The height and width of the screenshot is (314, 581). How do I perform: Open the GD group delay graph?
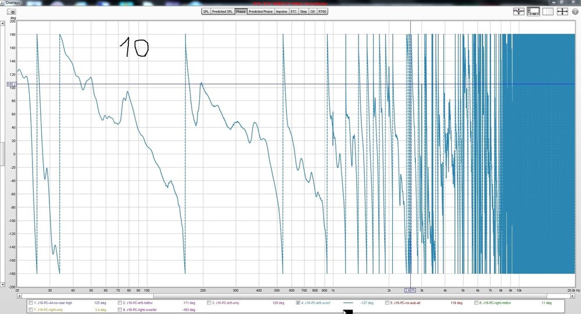[x=313, y=12]
